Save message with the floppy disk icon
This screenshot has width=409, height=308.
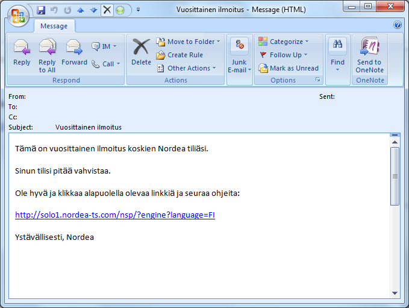pyautogui.click(x=41, y=10)
